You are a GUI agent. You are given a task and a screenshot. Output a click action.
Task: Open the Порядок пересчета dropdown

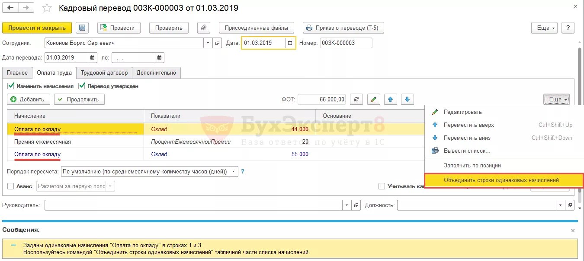tap(233, 171)
